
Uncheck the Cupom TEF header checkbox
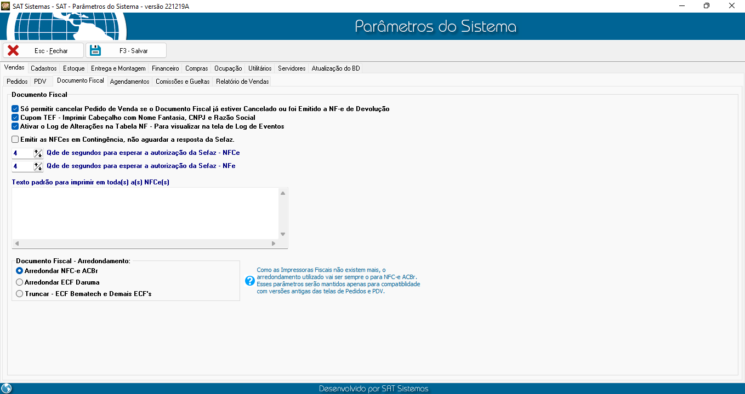pyautogui.click(x=15, y=118)
